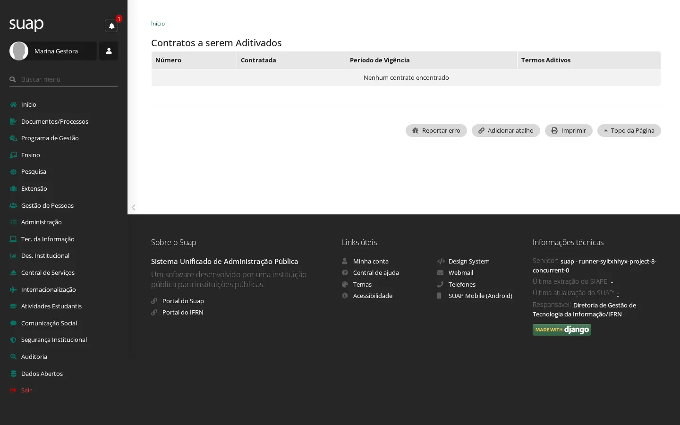Click the Comunicação Social speech bubble icon
Image resolution: width=680 pixels, height=425 pixels.
pyautogui.click(x=13, y=323)
